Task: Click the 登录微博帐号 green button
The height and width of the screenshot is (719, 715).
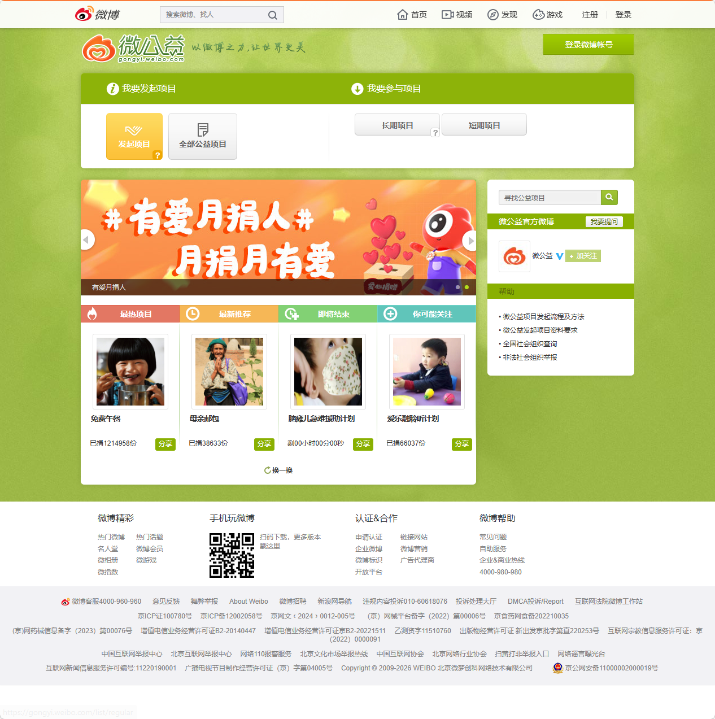Action: click(588, 44)
